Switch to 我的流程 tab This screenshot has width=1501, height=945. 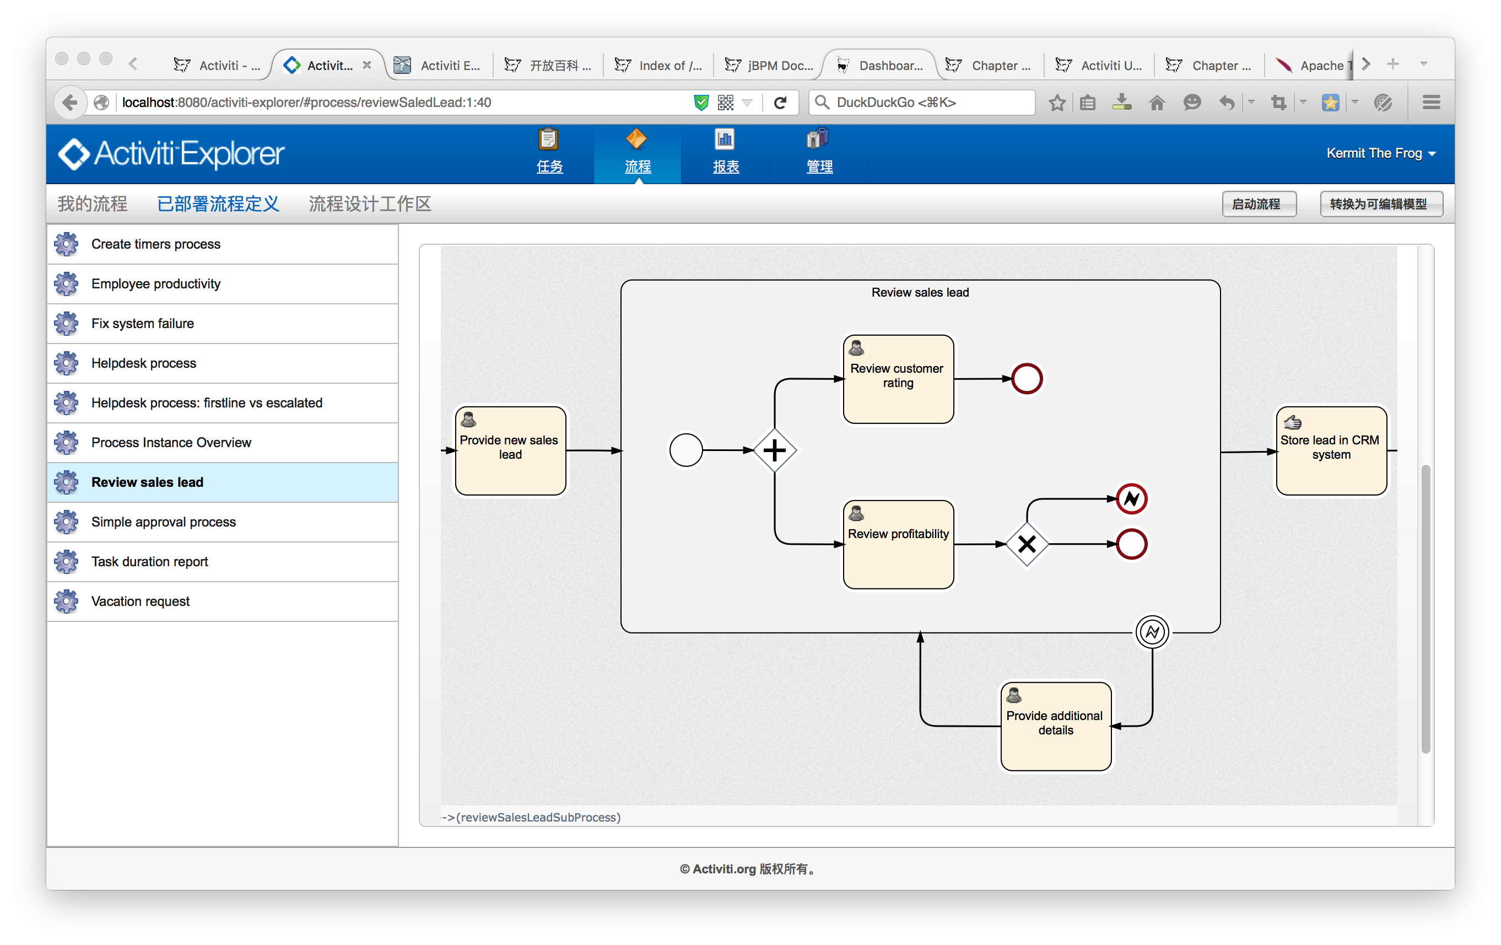click(92, 204)
